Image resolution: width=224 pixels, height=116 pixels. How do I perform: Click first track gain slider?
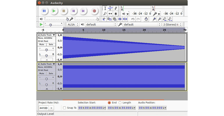[47, 50]
